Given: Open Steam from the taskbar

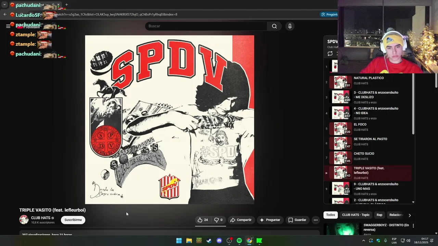Looking at the screenshot, I should point(209,241).
